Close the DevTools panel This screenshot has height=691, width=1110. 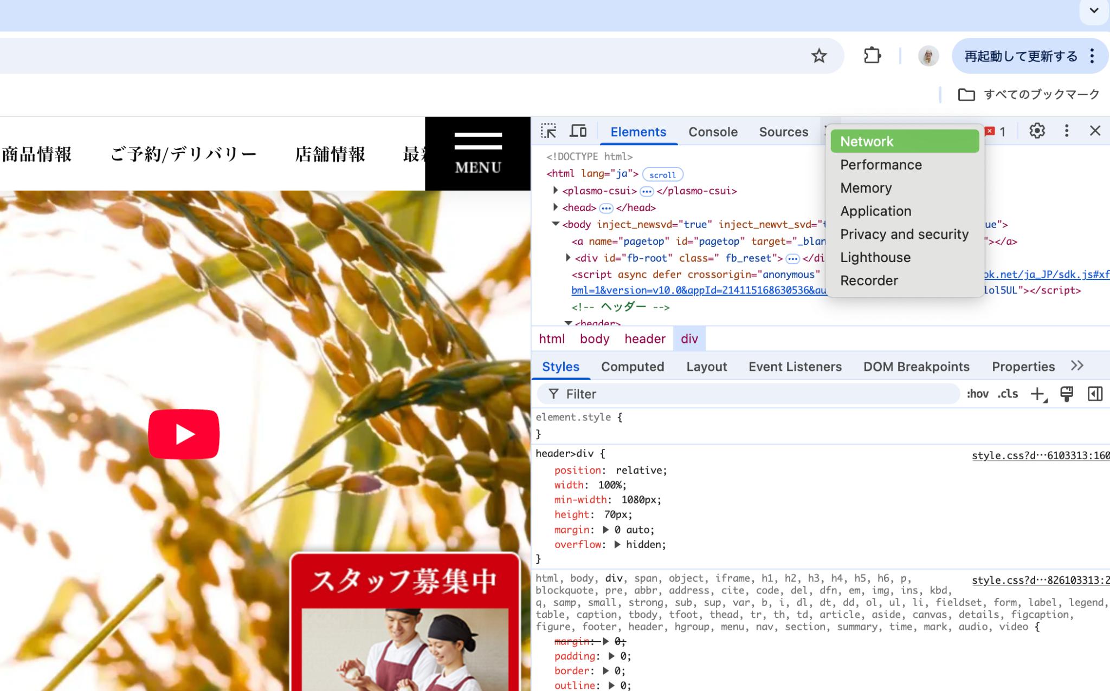click(1095, 131)
